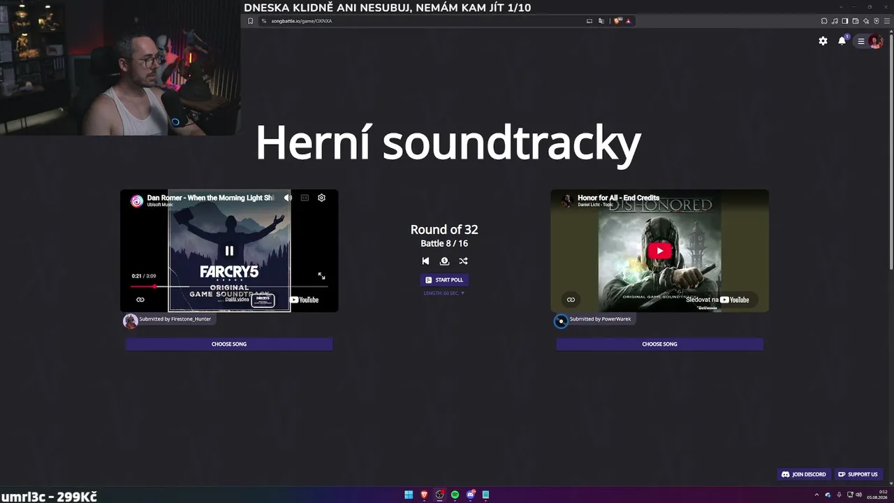
Task: Open Sledovat na YouTube on Dishonored video
Action: (x=717, y=300)
